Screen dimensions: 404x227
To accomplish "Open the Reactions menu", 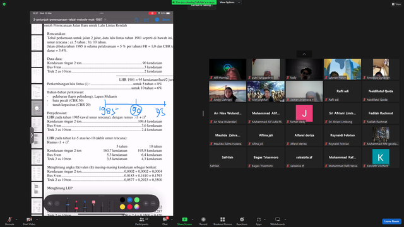I will pyautogui.click(x=242, y=221).
